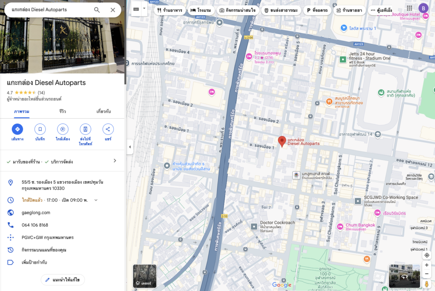Image resolution: width=435 pixels, height=291 pixels.
Task: Click the search magnifier icon
Action: (97, 10)
